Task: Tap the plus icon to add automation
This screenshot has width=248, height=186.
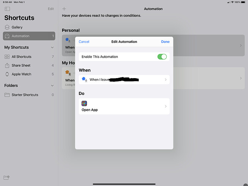Action: (x=64, y=9)
